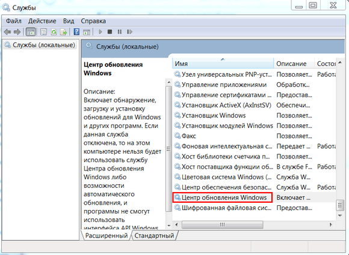Toggle the console tree show/hide icon
The image size is (349, 255).
tap(31, 32)
